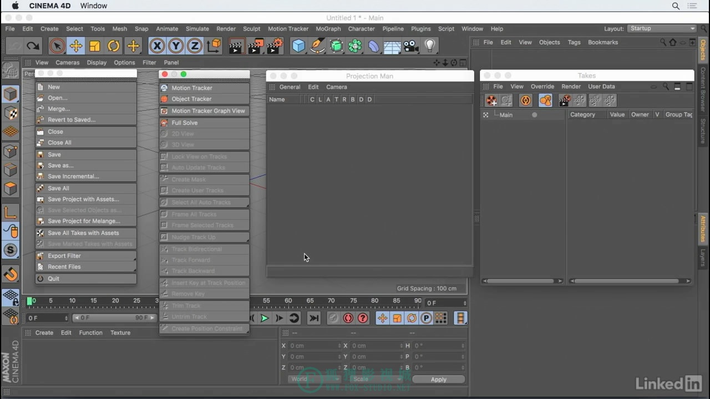The width and height of the screenshot is (710, 399).
Task: Select the Move tool in top toolbar
Action: [x=76, y=46]
